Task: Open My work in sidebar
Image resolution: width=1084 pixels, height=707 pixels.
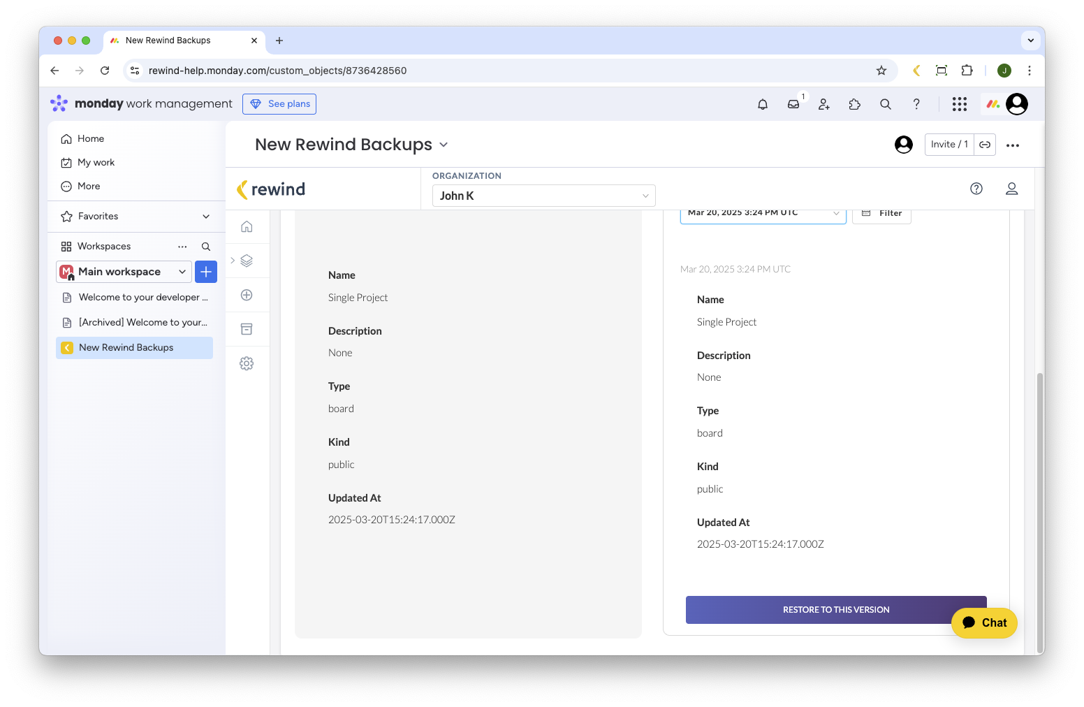Action: point(88,163)
